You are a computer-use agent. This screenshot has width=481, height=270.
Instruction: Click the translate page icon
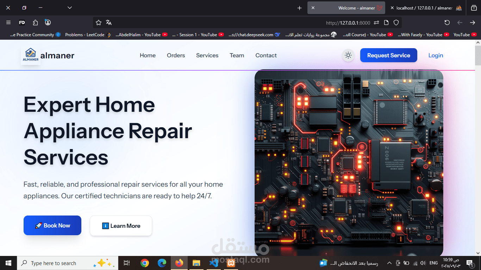tap(109, 22)
